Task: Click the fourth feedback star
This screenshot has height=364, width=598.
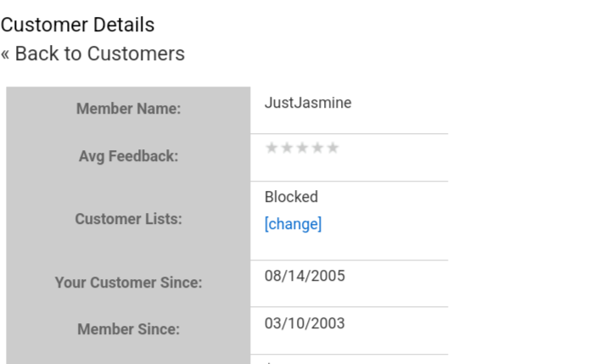Action: point(317,148)
